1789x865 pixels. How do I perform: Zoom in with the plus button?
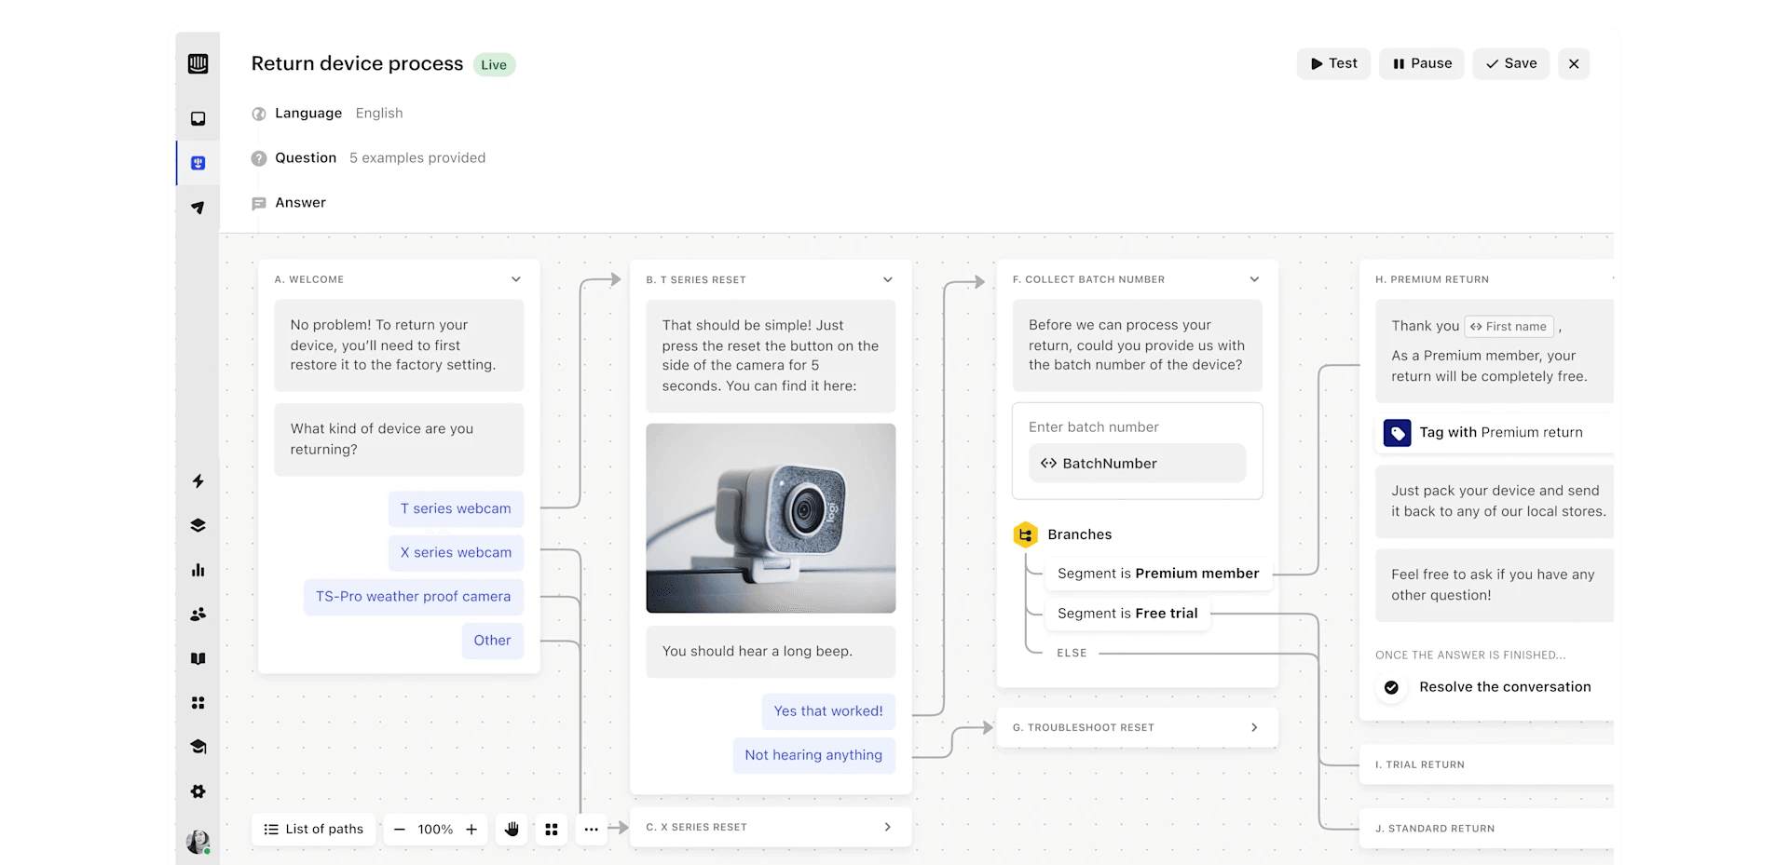point(471,829)
